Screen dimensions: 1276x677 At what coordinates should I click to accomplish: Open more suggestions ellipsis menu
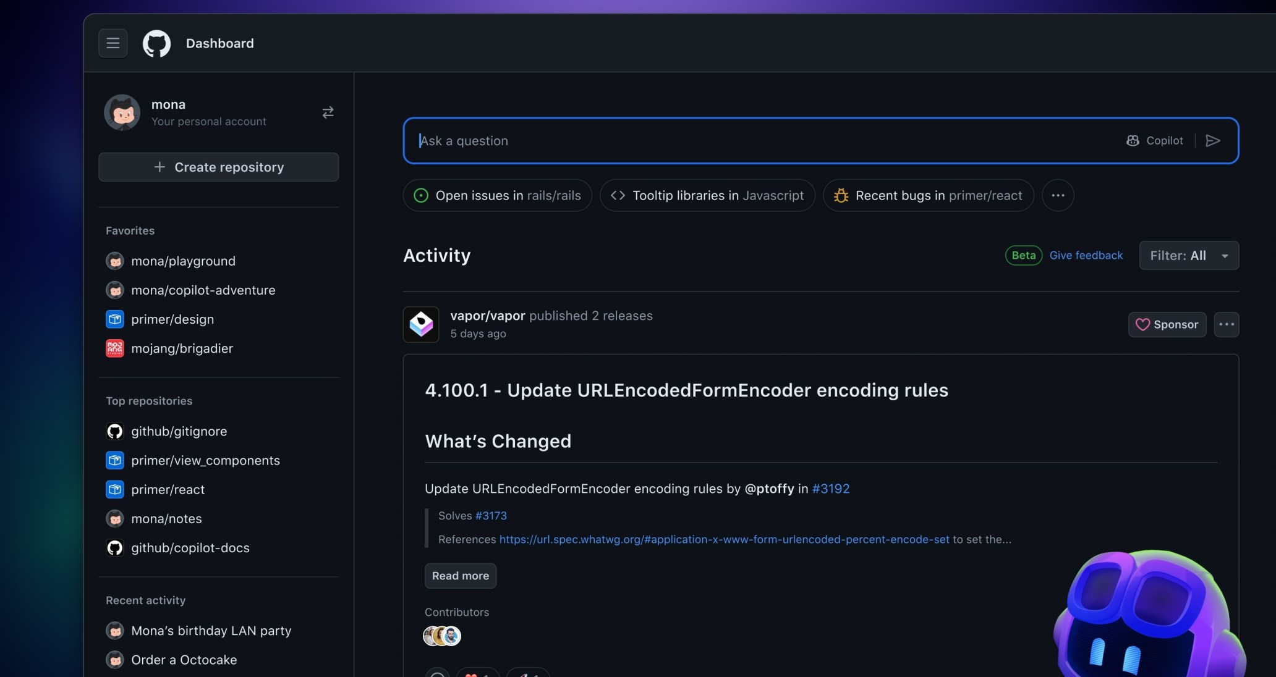coord(1058,195)
